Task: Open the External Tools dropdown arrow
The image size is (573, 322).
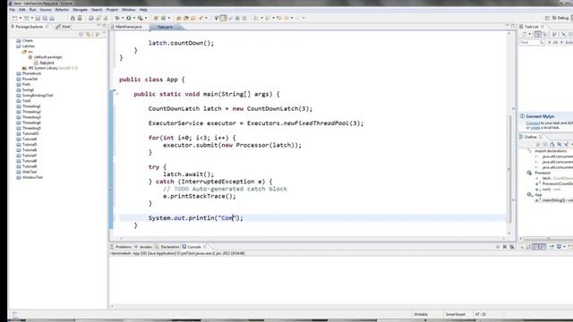Action: coord(146,18)
